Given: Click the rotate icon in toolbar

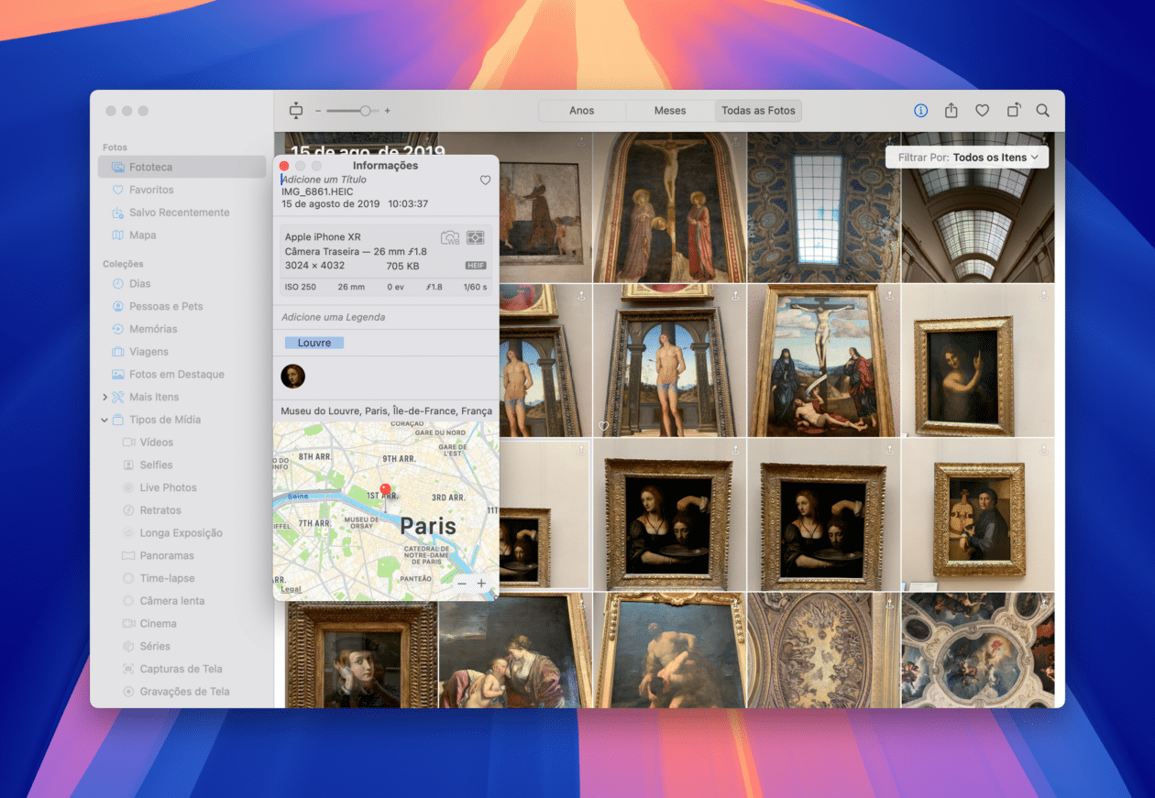Looking at the screenshot, I should click(1013, 111).
